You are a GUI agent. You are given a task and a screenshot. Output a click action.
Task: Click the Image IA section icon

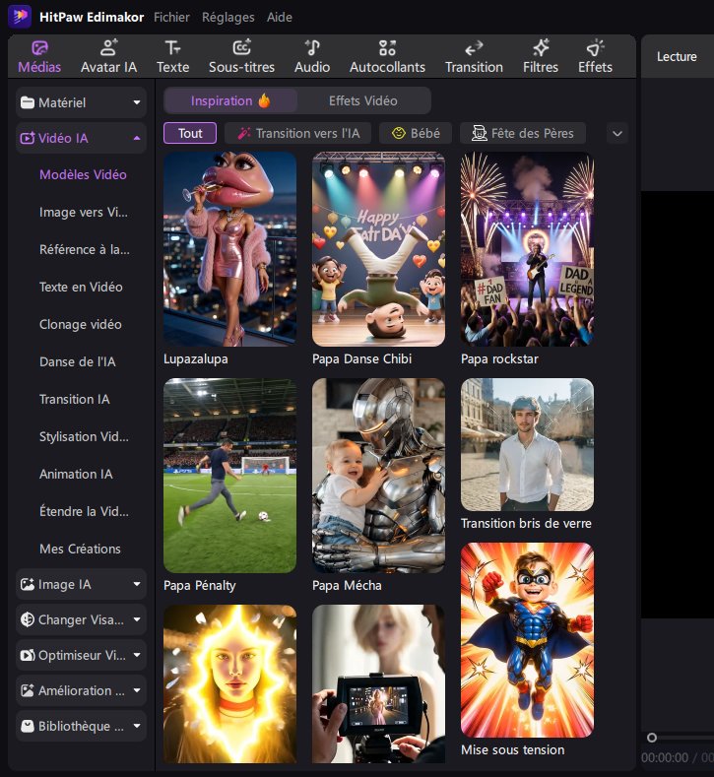tap(28, 584)
